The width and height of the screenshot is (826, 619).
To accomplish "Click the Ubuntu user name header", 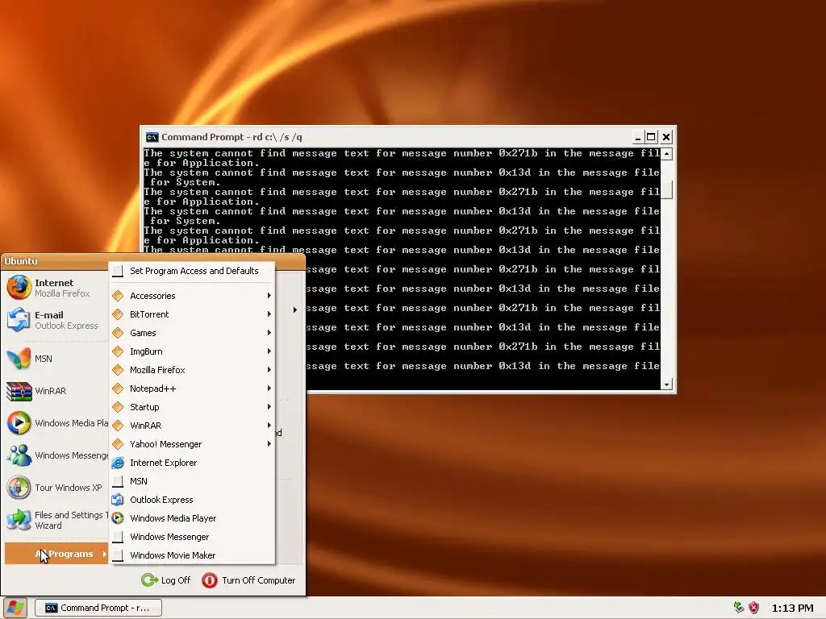I will pos(21,261).
